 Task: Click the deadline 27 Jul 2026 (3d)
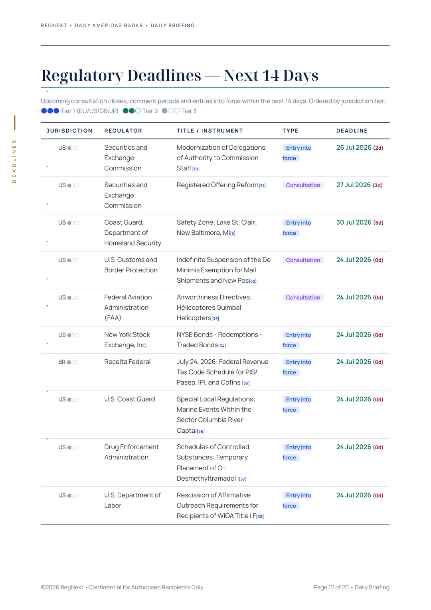point(359,185)
